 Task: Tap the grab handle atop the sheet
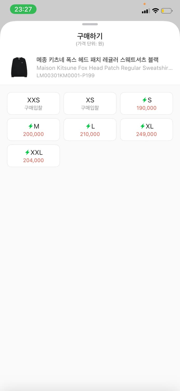click(90, 24)
